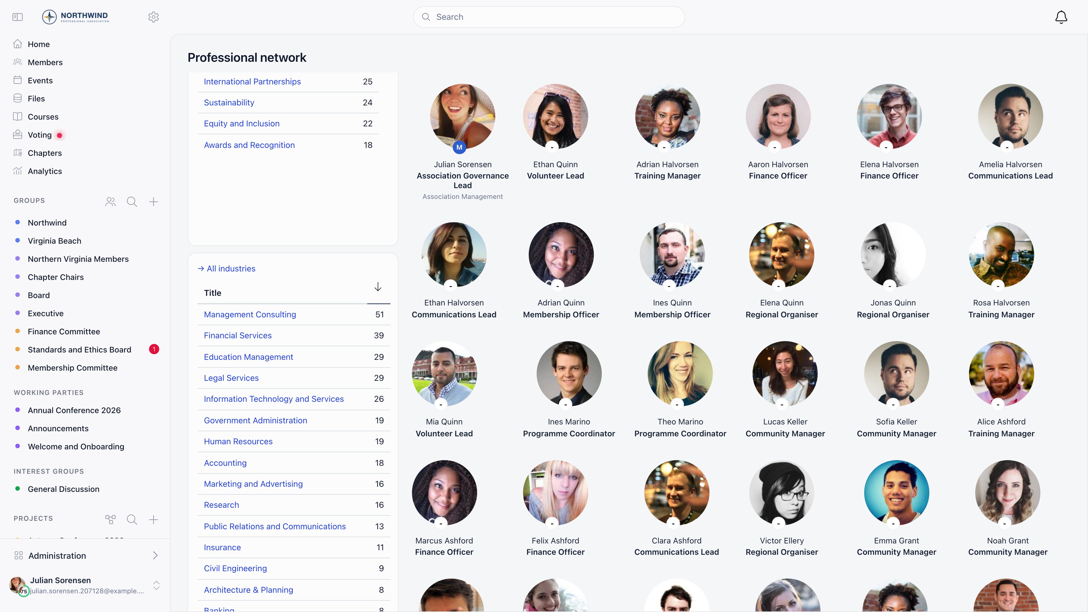Open Finance Committee group
1088x612 pixels.
pyautogui.click(x=64, y=331)
